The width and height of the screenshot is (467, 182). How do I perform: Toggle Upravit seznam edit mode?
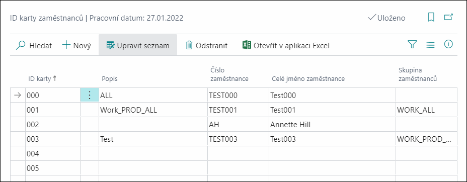tap(138, 45)
